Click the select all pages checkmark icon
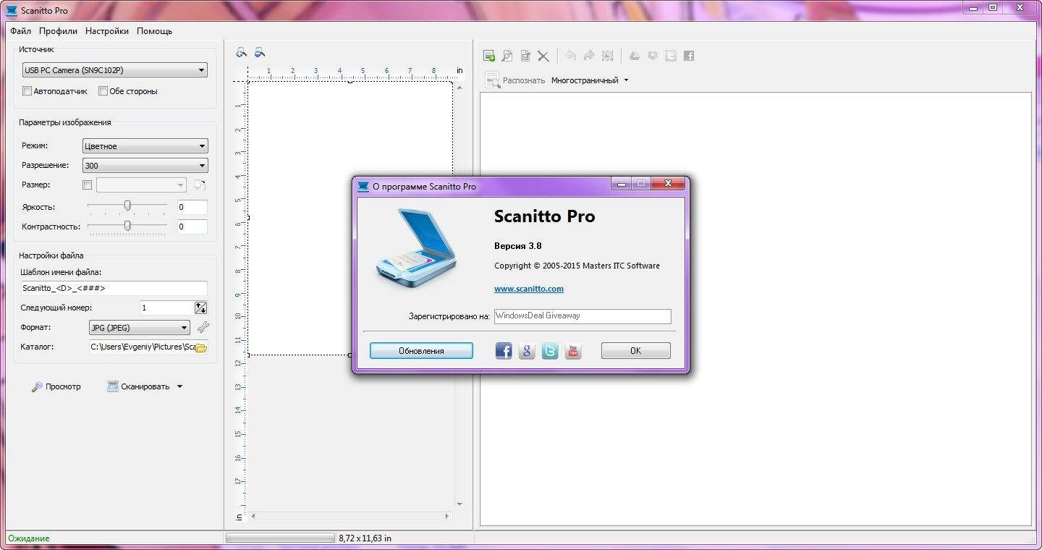Screen dimensions: 1042x550 click(x=525, y=56)
